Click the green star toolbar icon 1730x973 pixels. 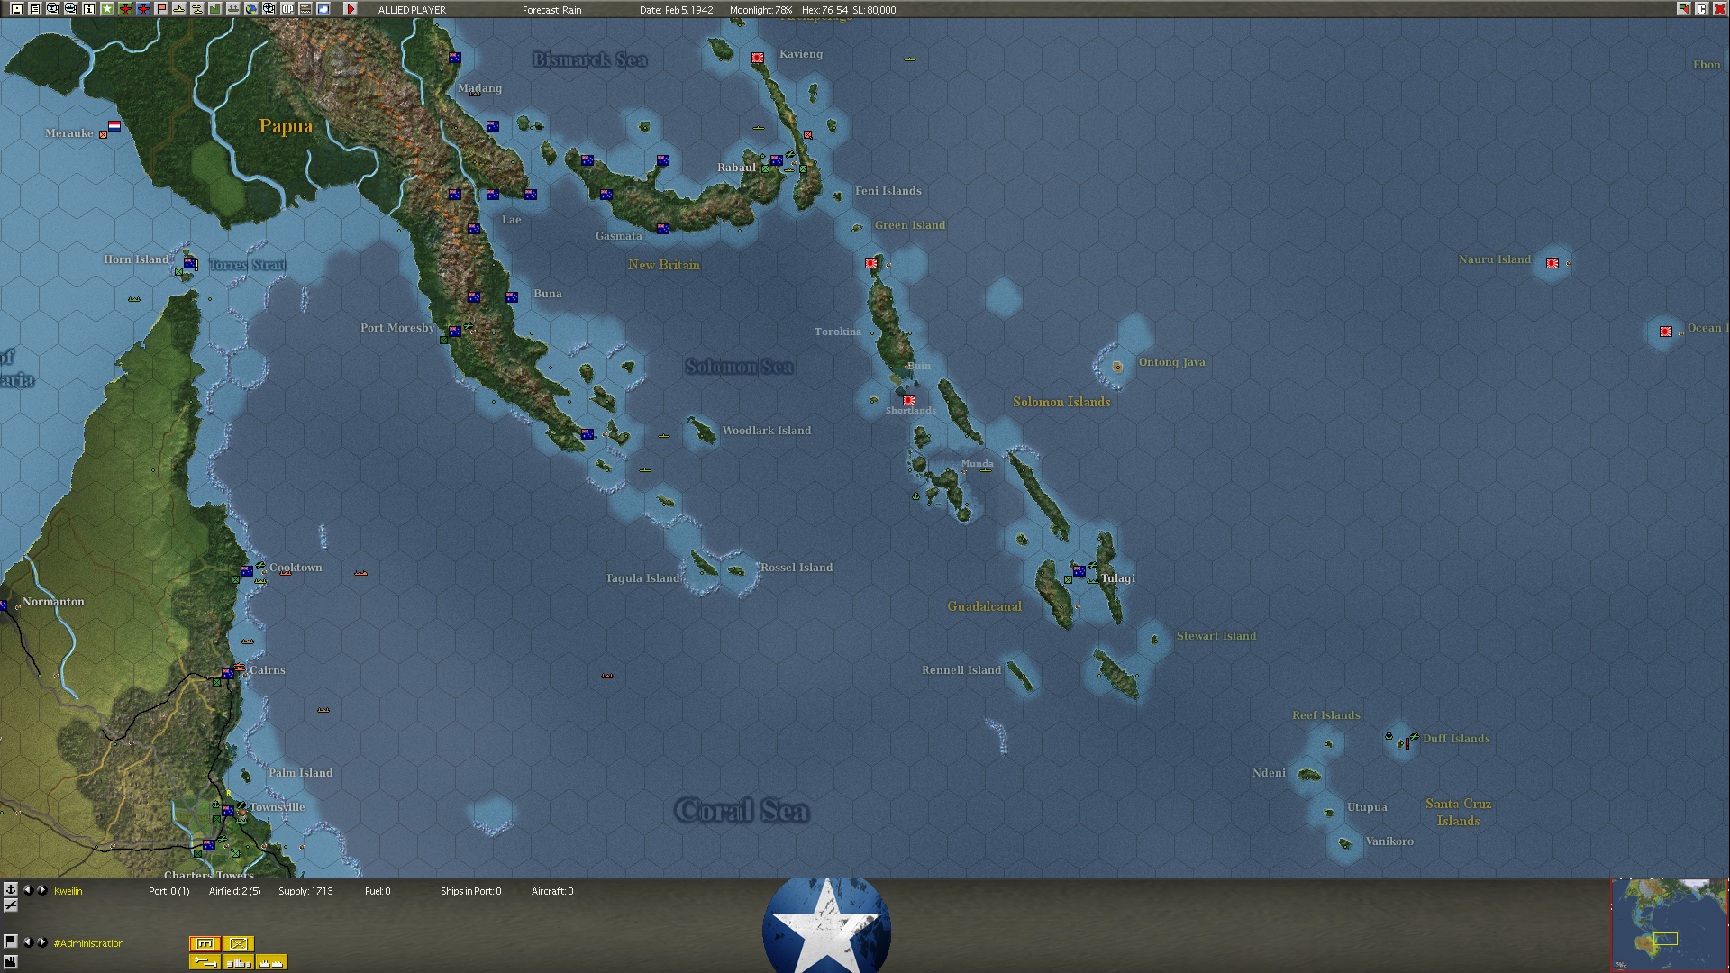[107, 9]
